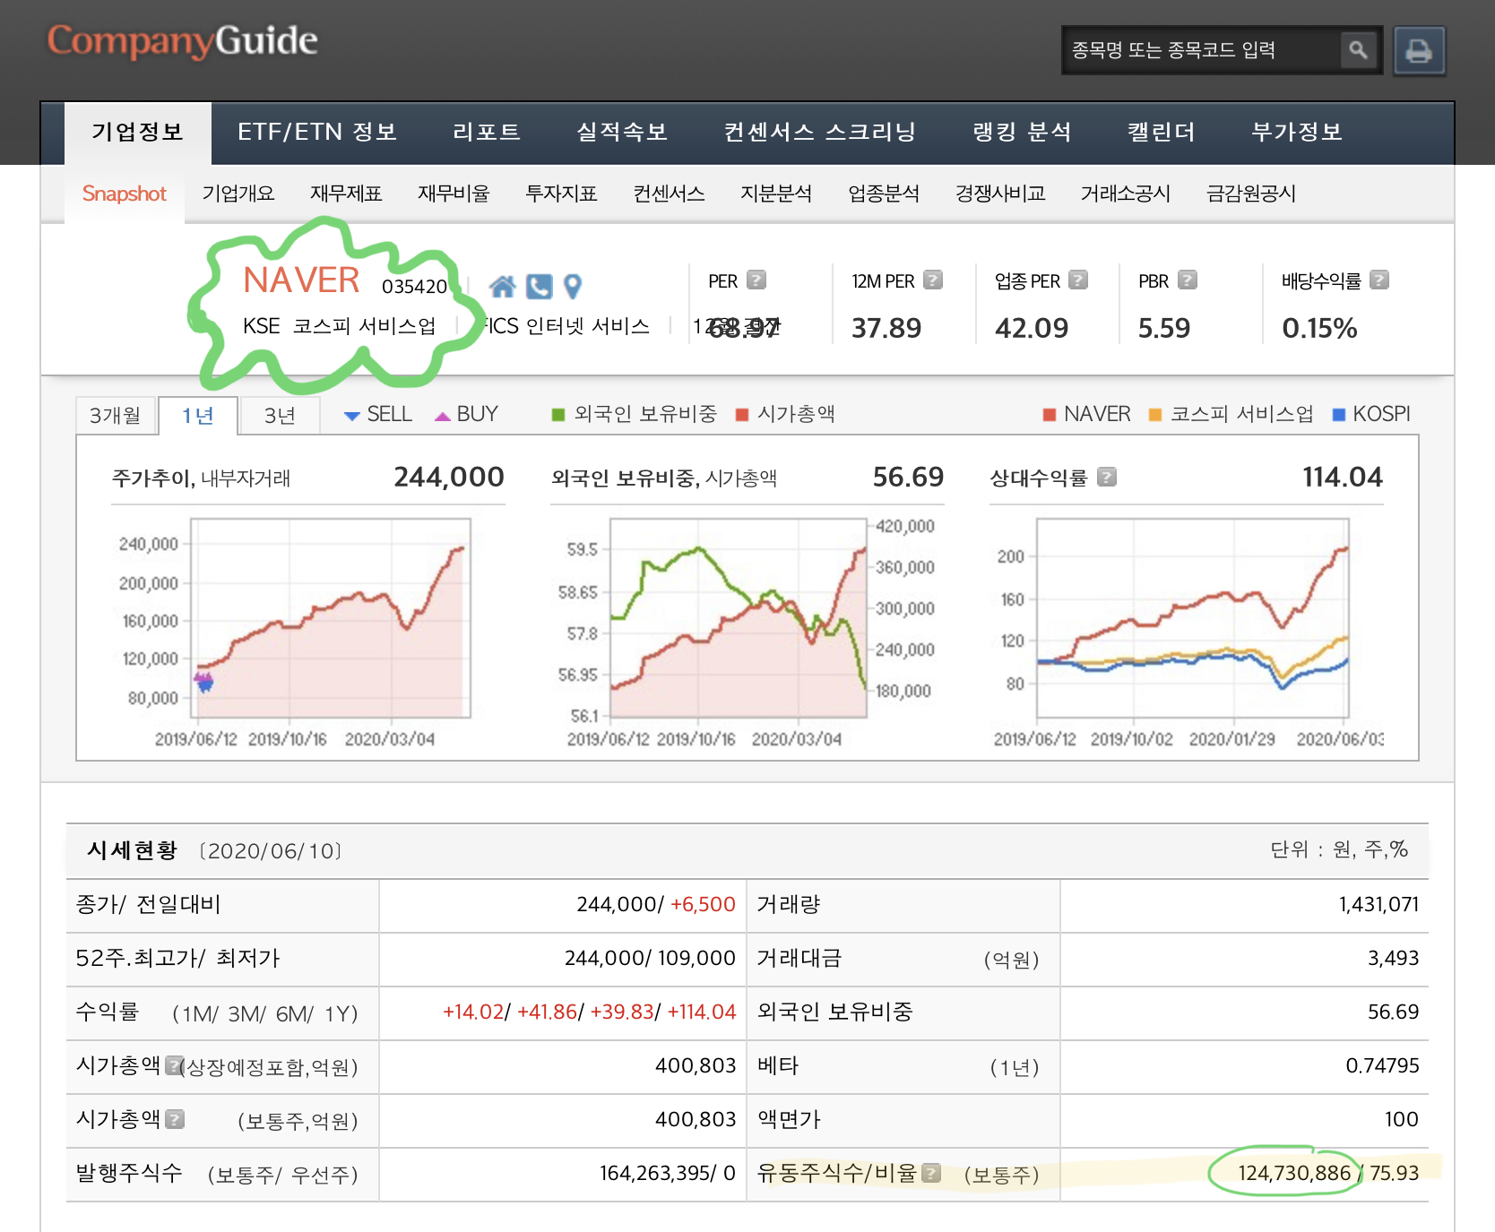The image size is (1495, 1232).
Task: Select the Snapshot sub tab
Action: point(125,194)
